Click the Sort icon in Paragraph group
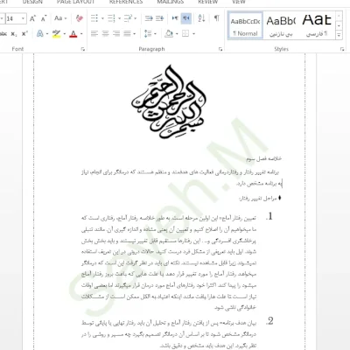The width and height of the screenshot is (350, 350). (x=201, y=18)
